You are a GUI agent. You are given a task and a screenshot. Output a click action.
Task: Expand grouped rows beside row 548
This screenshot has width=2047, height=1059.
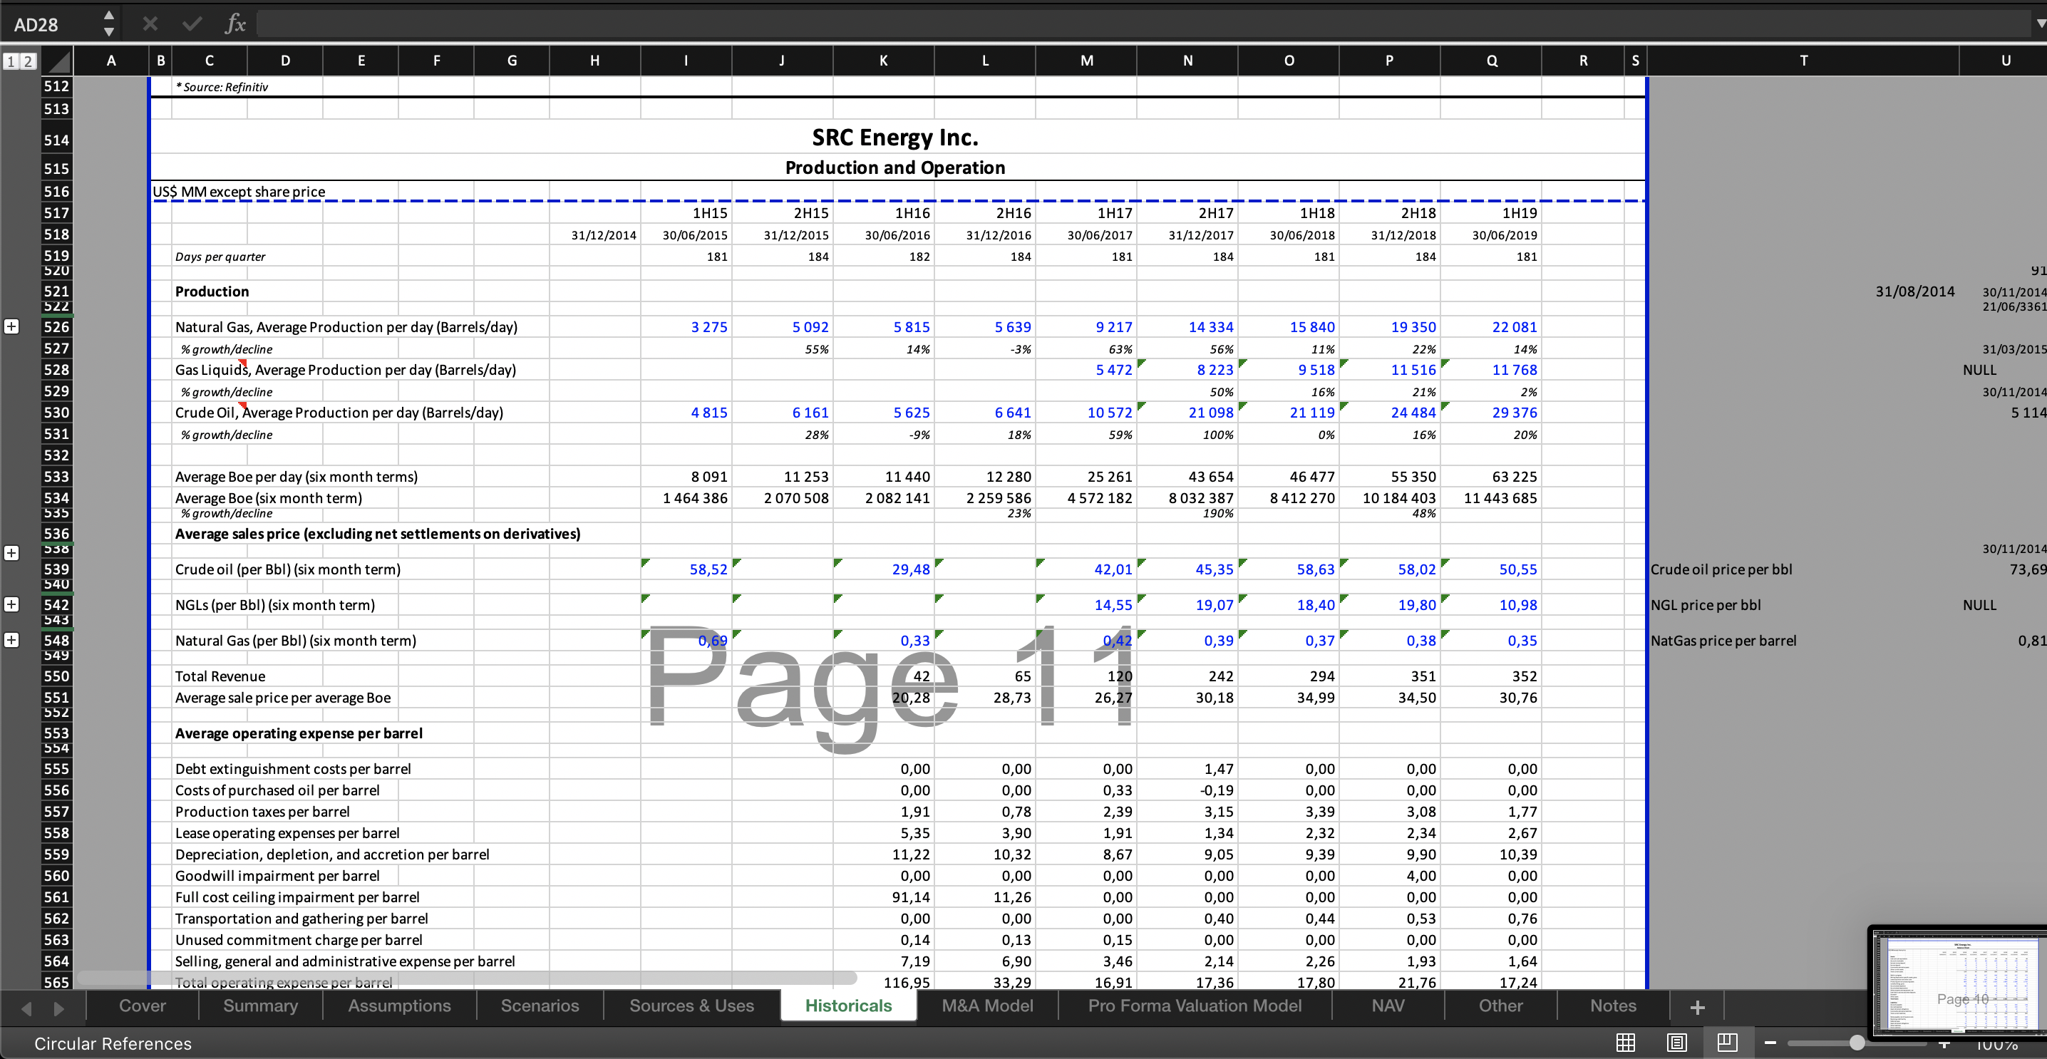click(12, 641)
